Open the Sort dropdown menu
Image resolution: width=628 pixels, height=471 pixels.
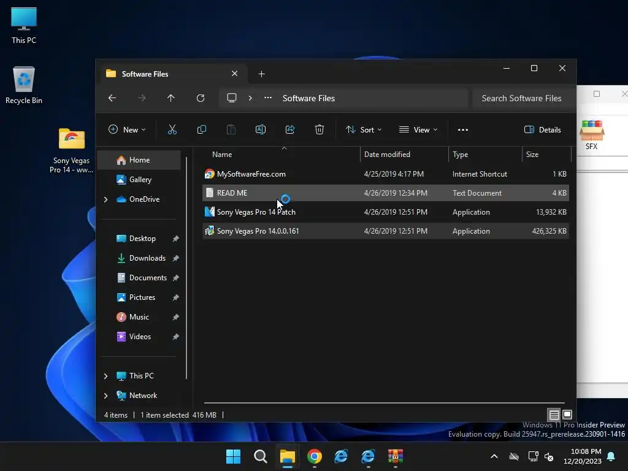(x=364, y=129)
